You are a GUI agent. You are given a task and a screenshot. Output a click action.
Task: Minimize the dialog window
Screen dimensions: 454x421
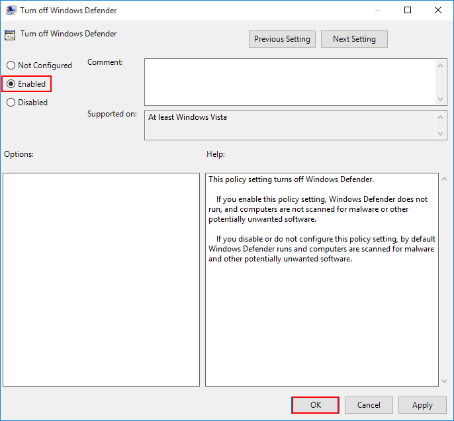pyautogui.click(x=377, y=10)
